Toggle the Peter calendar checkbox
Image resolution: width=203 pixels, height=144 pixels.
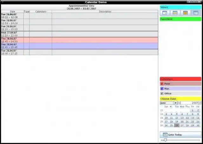pos(162,84)
